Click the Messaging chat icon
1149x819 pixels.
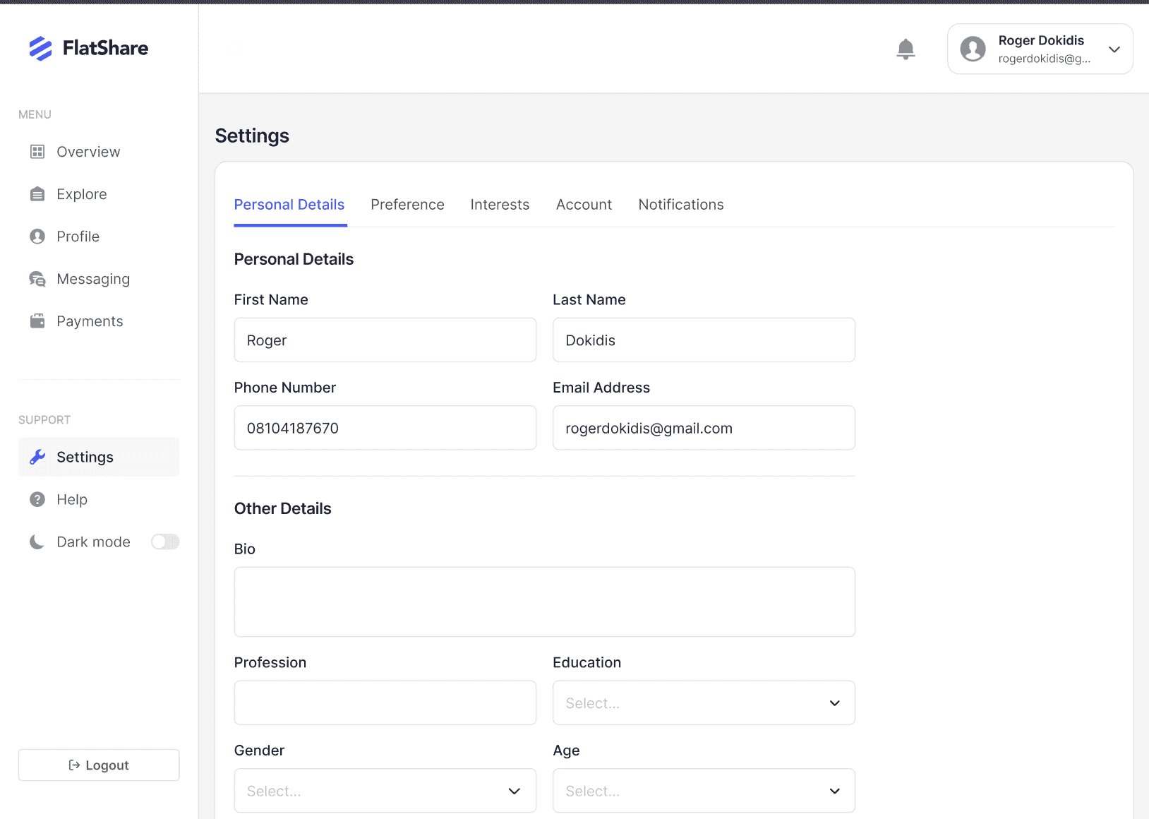(37, 279)
